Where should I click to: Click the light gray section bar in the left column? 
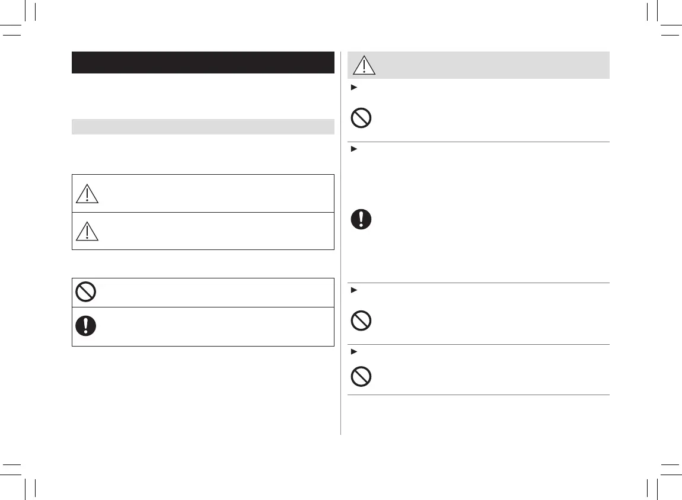203,126
